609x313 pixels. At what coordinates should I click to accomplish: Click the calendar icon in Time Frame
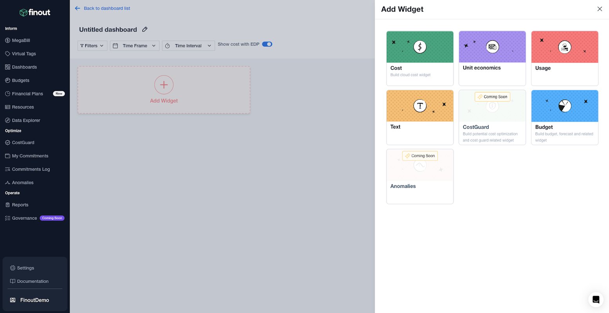click(116, 46)
